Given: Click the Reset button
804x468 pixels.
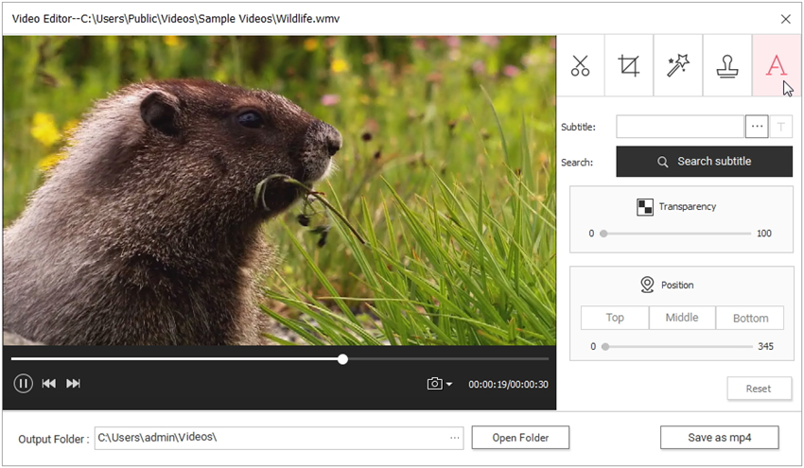Looking at the screenshot, I should (759, 389).
